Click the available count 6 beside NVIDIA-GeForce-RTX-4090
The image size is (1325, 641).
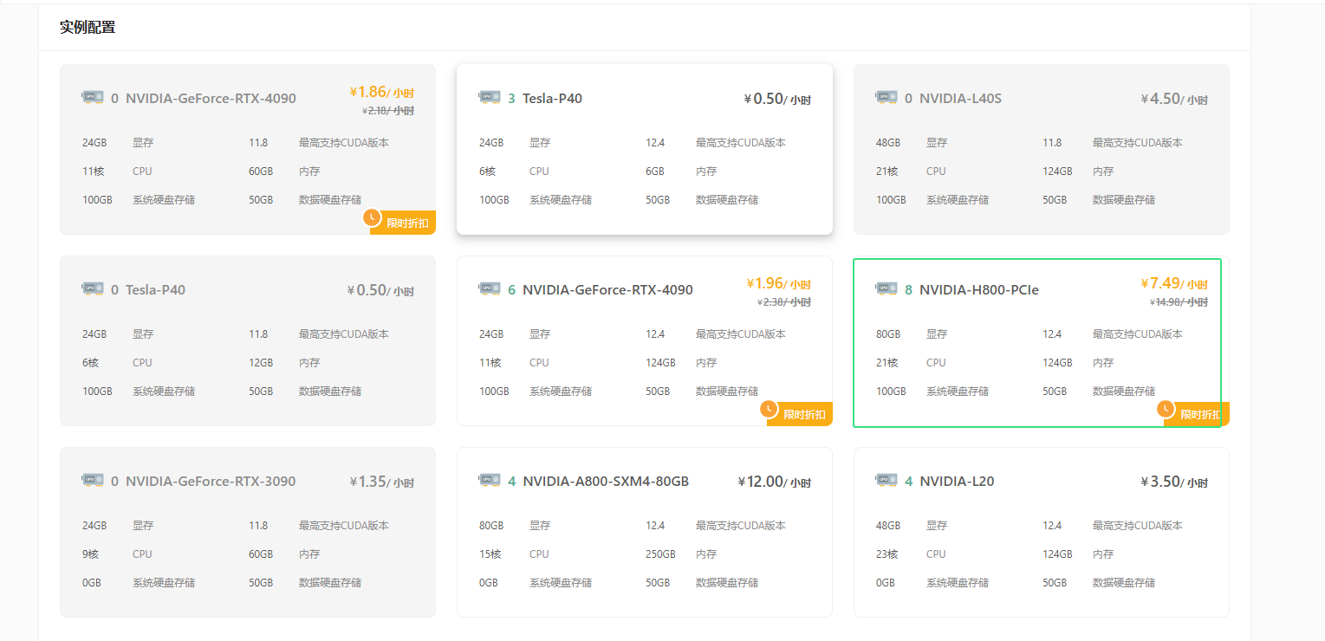(x=511, y=290)
